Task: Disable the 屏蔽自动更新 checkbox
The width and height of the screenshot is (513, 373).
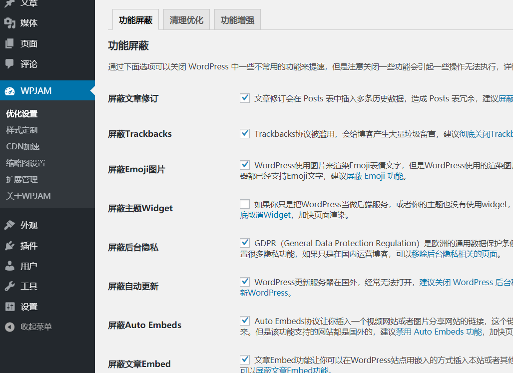Action: tap(245, 282)
